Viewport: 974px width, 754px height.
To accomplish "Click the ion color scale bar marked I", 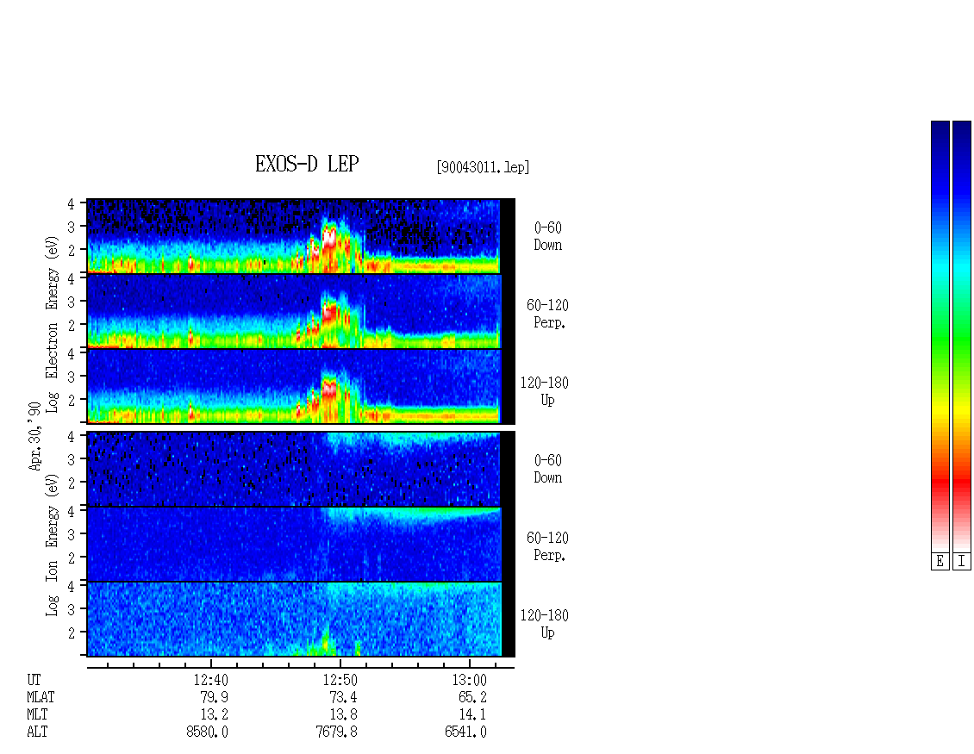I will click(x=962, y=336).
